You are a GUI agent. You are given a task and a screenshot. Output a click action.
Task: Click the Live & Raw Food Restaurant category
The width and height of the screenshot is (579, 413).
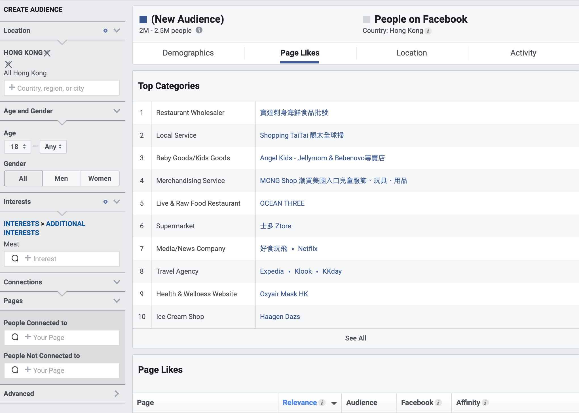(x=198, y=203)
